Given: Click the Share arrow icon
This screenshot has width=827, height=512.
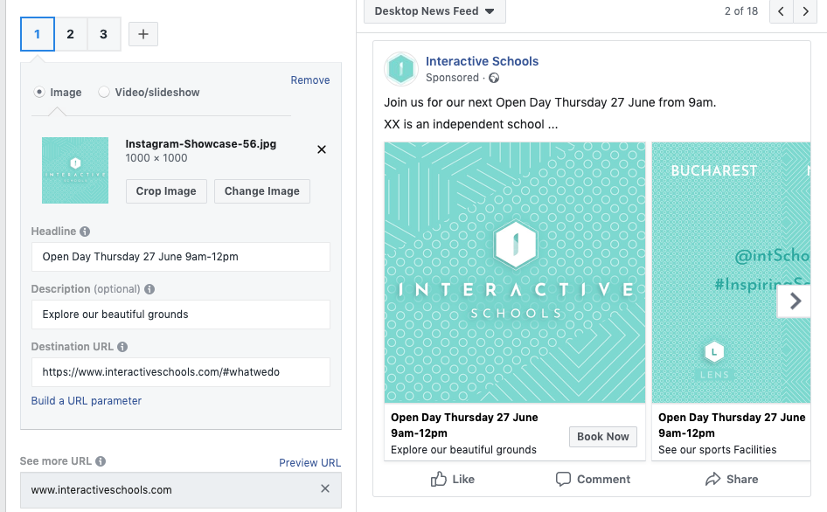Looking at the screenshot, I should [712, 479].
